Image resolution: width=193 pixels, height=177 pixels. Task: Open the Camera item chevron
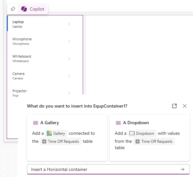tap(69, 76)
